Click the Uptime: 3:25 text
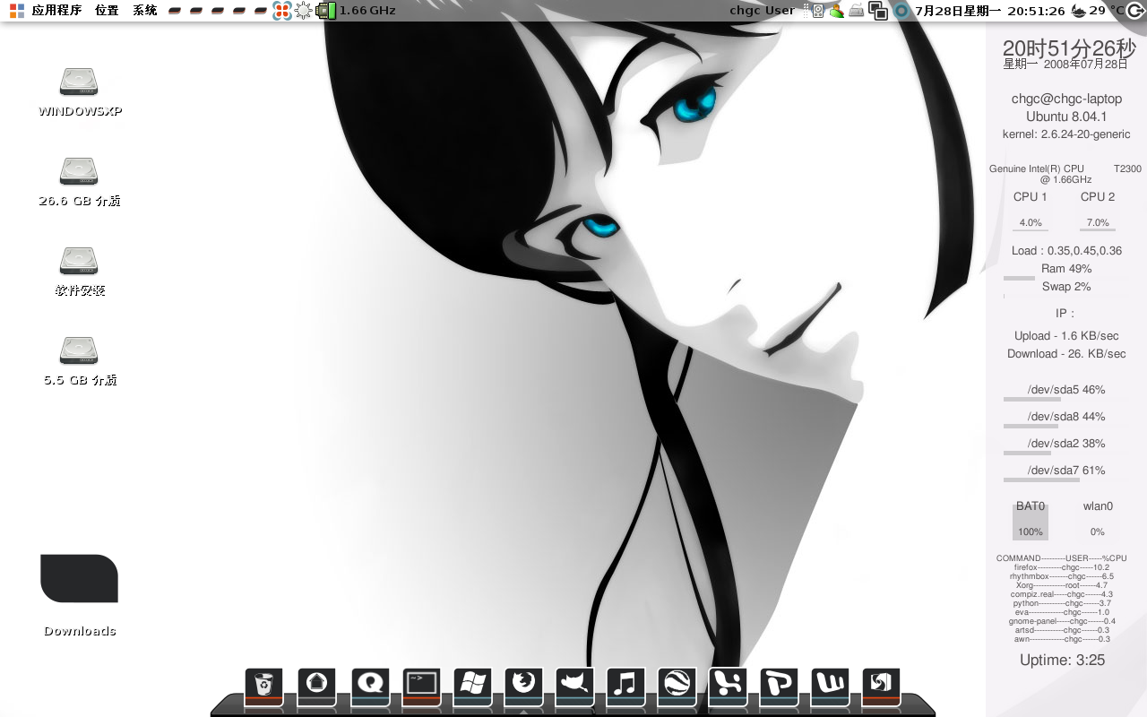Viewport: 1147px width, 717px height. tap(1062, 661)
